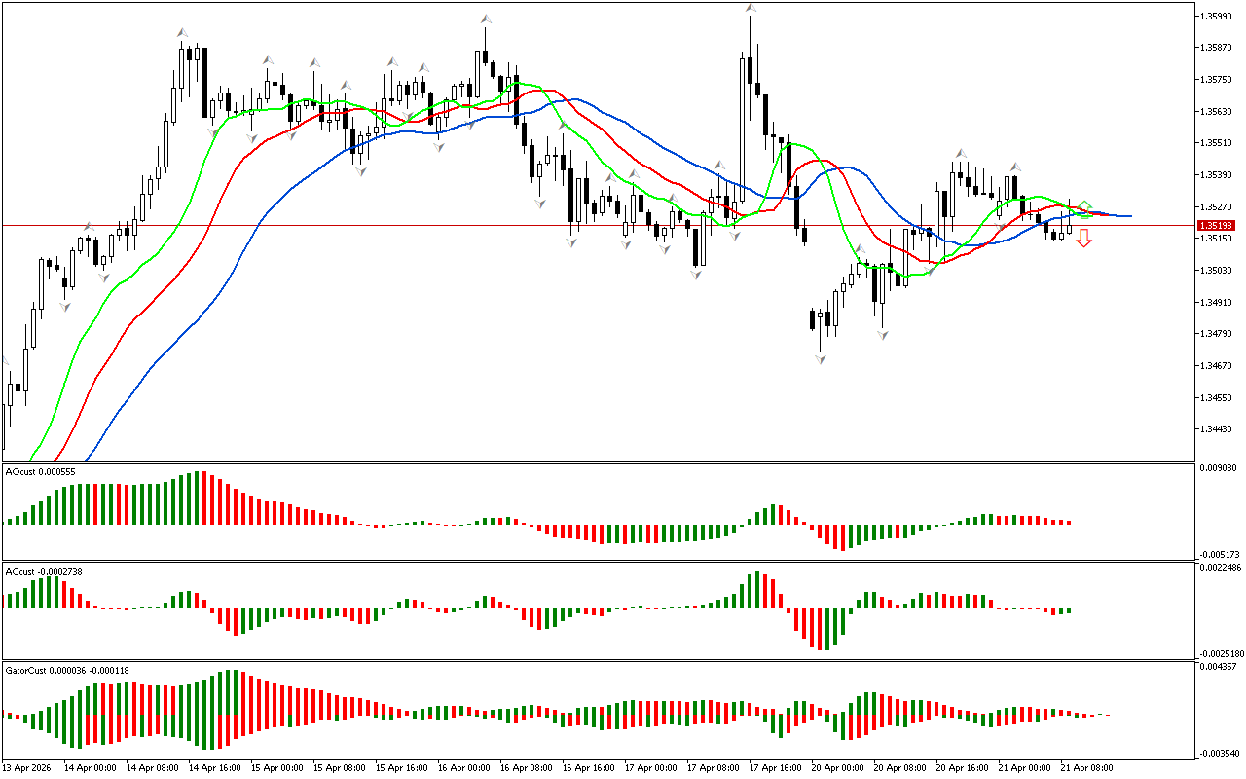Image resolution: width=1246 pixels, height=779 pixels.
Task: Click the 13 Apr 2026 date label
Action: click(27, 767)
